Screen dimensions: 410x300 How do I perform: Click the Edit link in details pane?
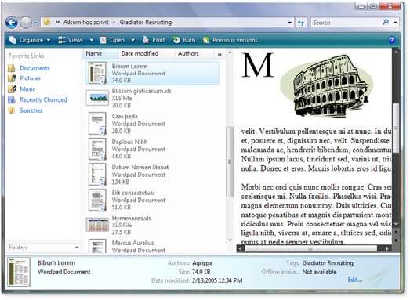355,280
